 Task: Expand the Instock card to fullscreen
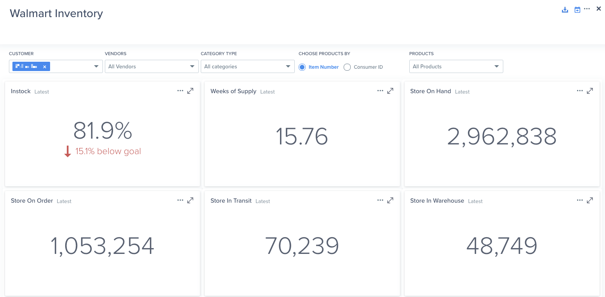coord(190,91)
